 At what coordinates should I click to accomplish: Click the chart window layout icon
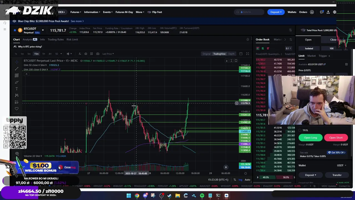(241, 54)
